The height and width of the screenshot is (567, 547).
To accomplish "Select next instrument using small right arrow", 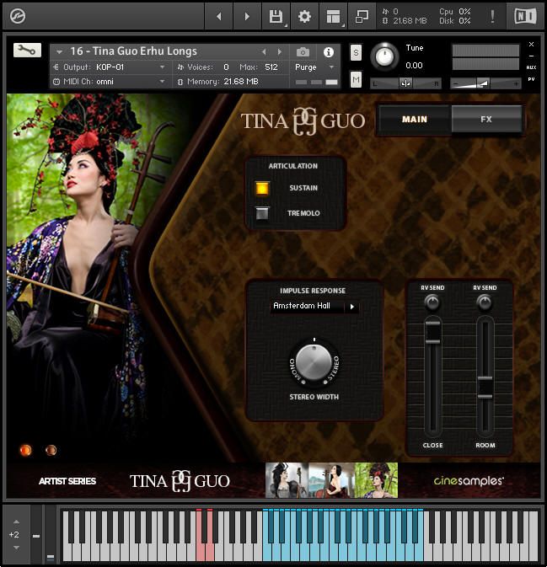I will click(279, 52).
